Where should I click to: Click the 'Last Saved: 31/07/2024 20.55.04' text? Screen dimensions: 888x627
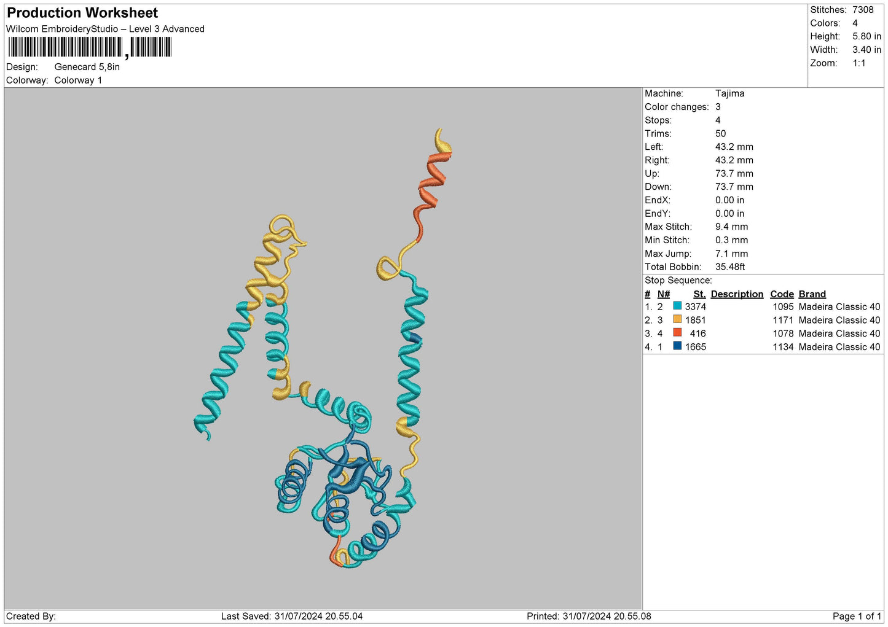(292, 617)
